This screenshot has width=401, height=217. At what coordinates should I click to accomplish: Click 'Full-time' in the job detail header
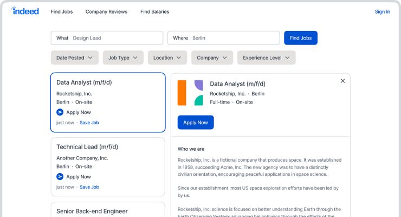pos(219,102)
